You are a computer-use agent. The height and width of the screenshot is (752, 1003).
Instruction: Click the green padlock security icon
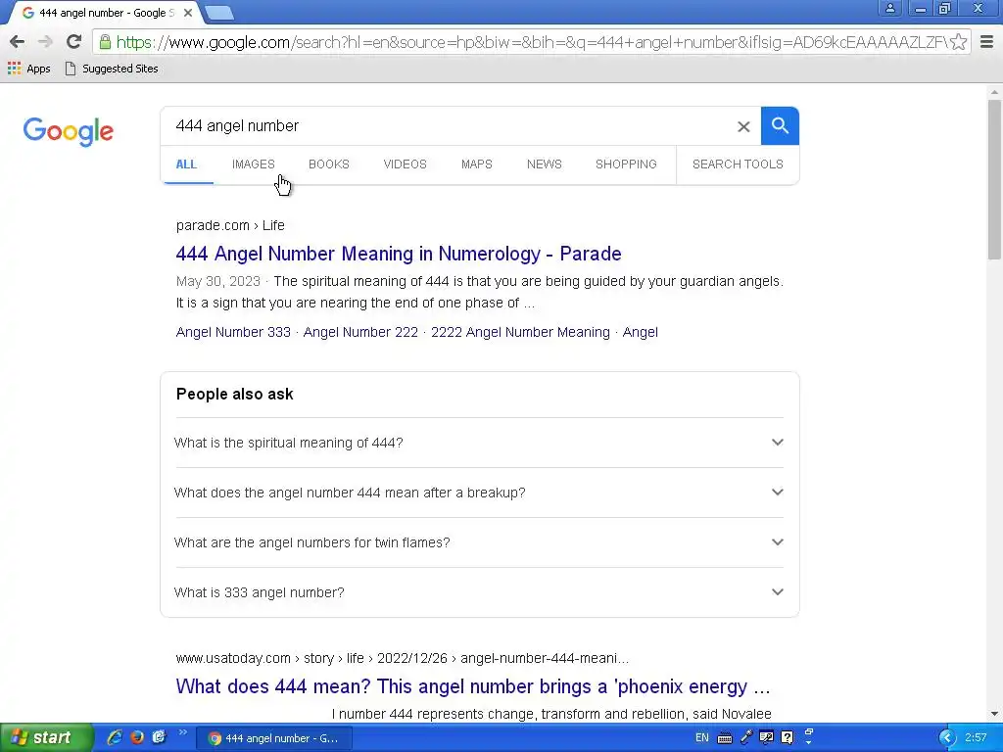tap(105, 42)
